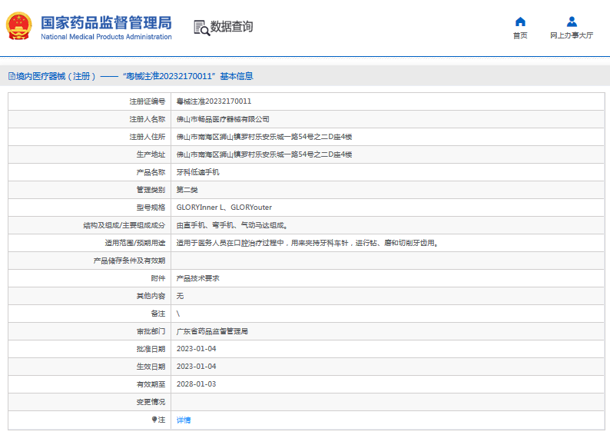Select product name 牙科低速手机
The image size is (610, 435).
(x=197, y=172)
